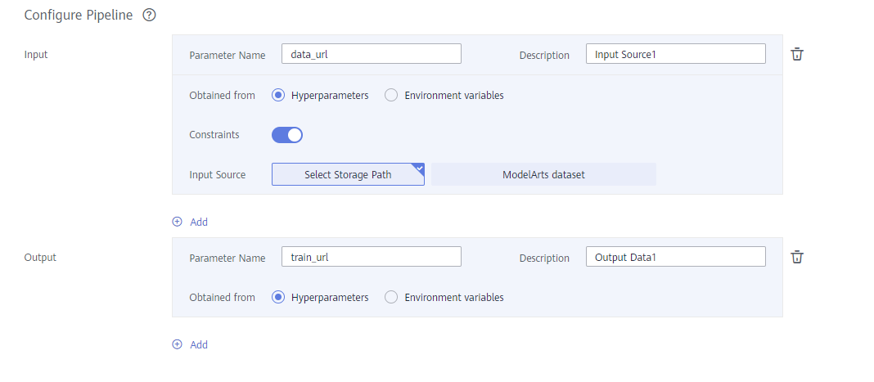Select Hyperparameters radio for the Output
The image size is (874, 382).
278,297
